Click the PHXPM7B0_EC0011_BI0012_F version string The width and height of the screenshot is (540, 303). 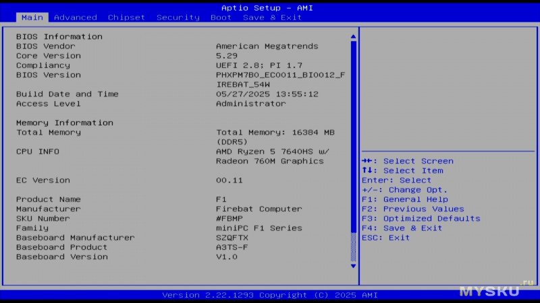coord(280,75)
